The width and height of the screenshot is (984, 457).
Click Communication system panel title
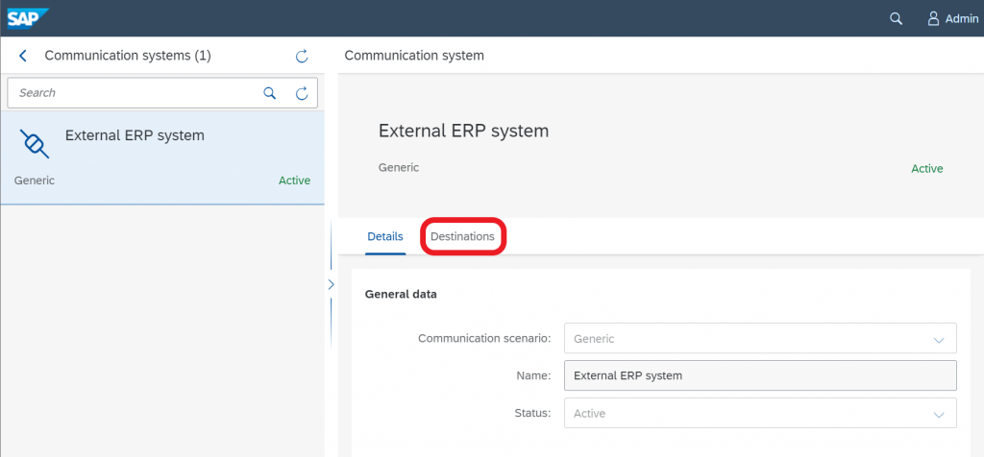(x=414, y=55)
